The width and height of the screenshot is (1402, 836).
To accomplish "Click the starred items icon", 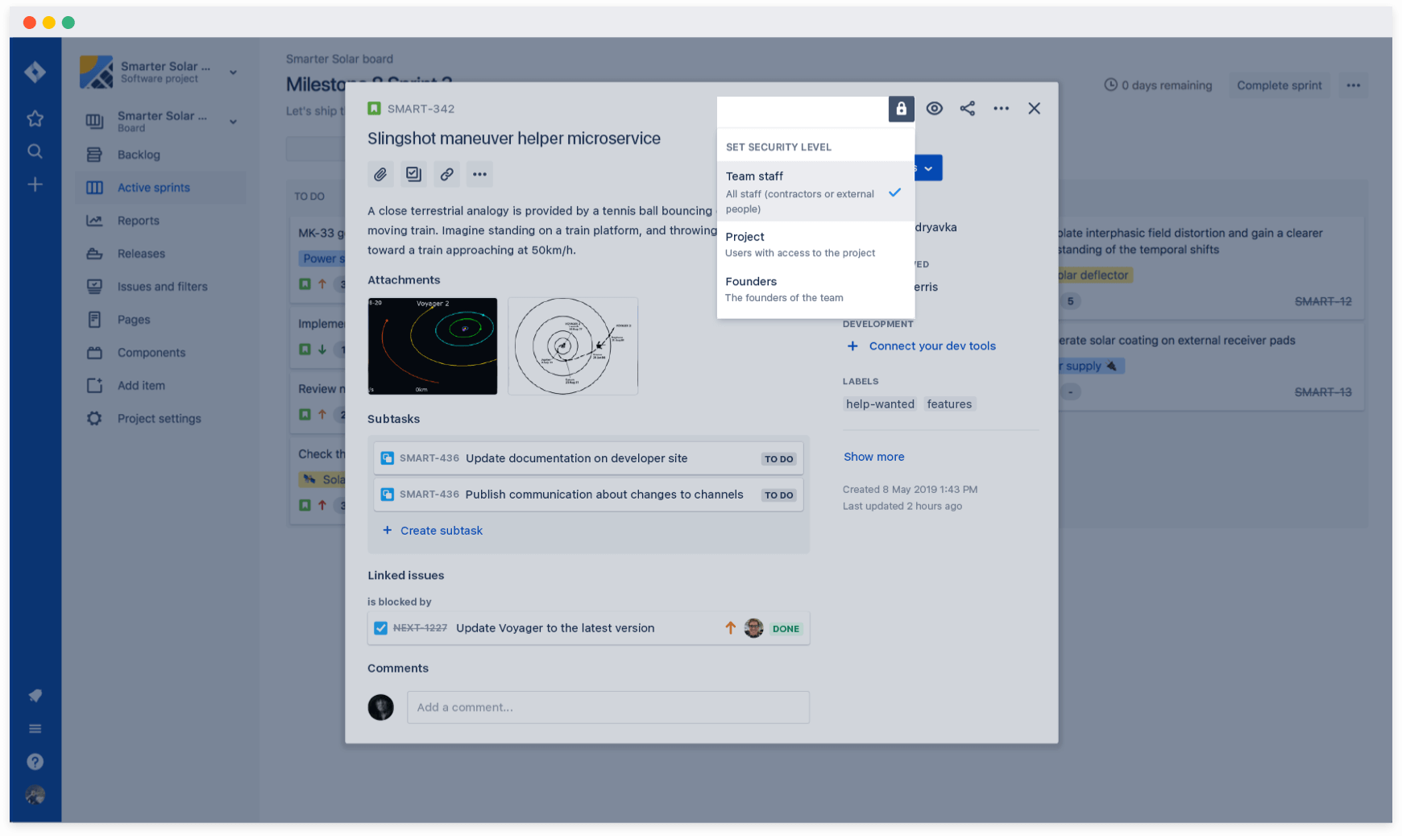I will (x=35, y=118).
